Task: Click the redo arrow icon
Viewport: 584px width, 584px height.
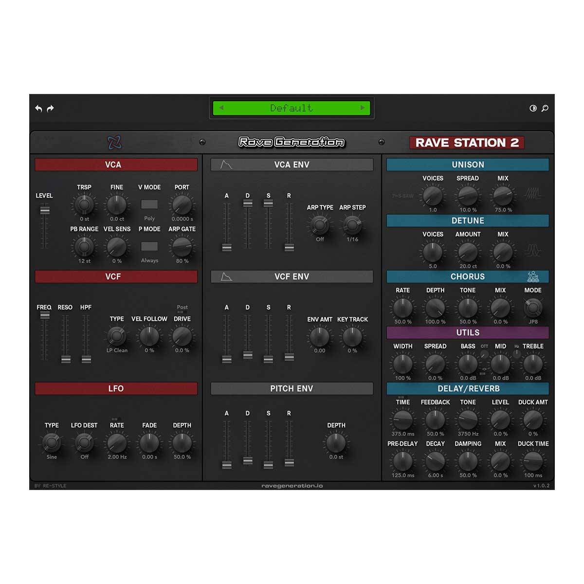Action: [x=50, y=109]
